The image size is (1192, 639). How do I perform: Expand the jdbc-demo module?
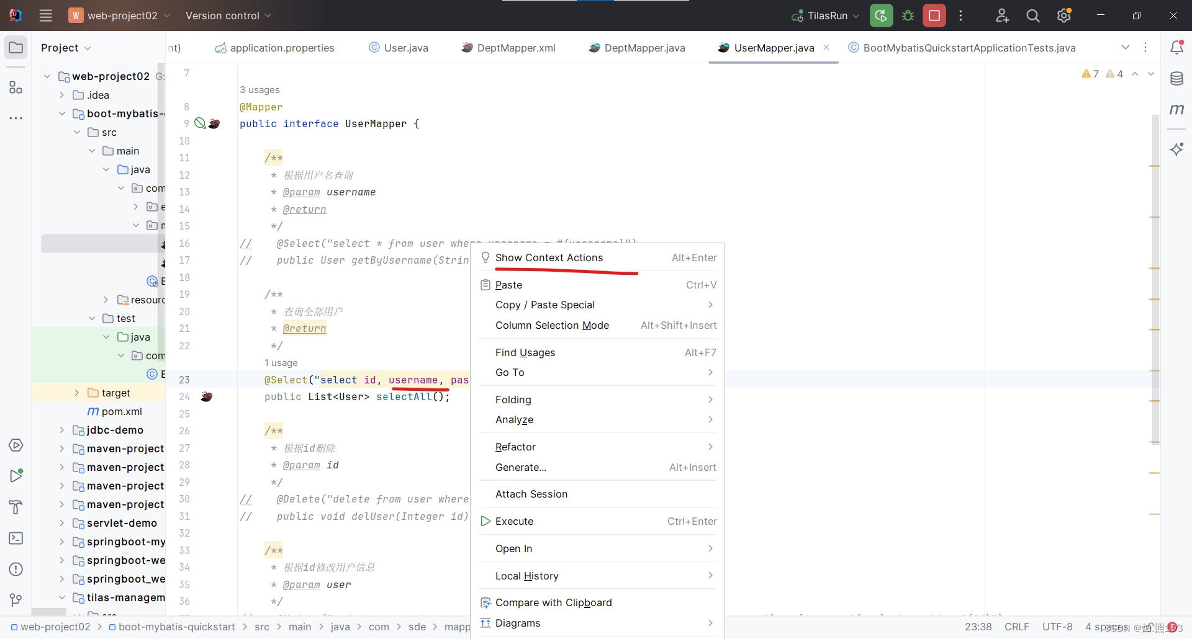(61, 430)
